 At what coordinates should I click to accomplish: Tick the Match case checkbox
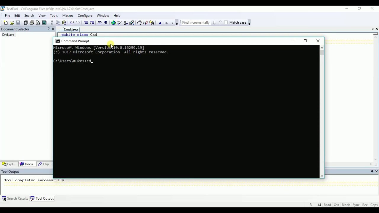(226, 22)
